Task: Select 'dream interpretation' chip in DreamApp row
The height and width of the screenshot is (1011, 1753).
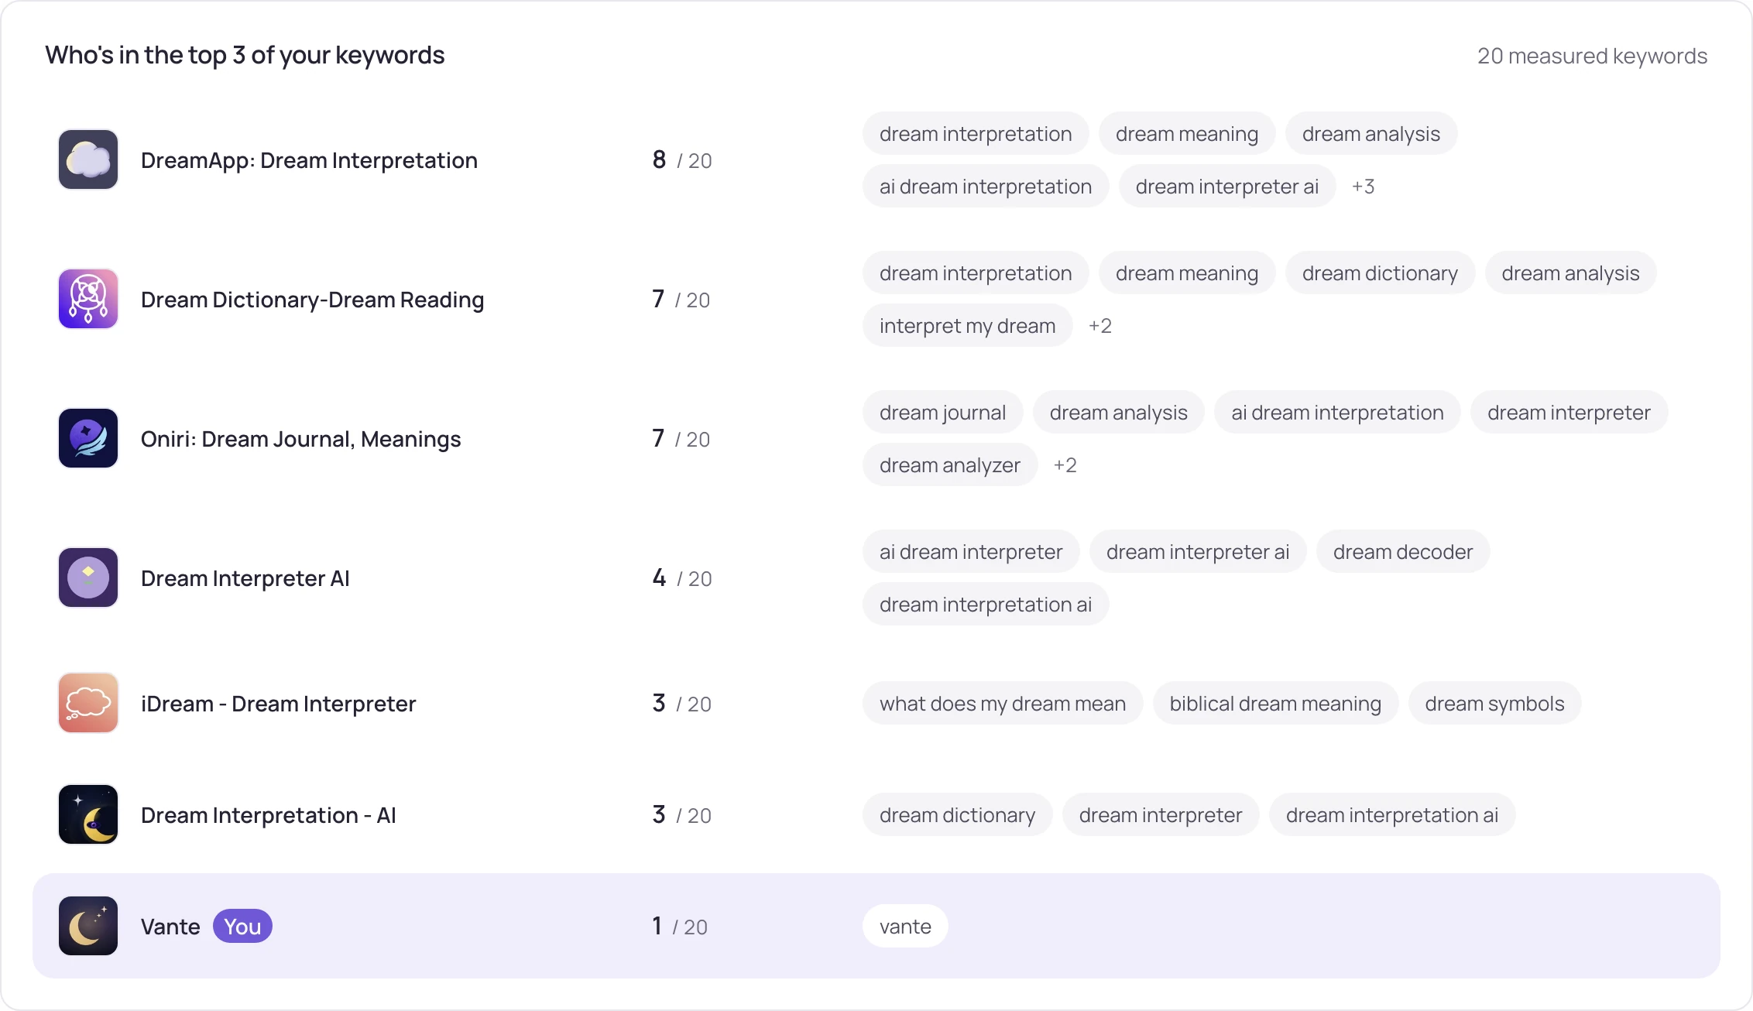Action: click(x=976, y=133)
